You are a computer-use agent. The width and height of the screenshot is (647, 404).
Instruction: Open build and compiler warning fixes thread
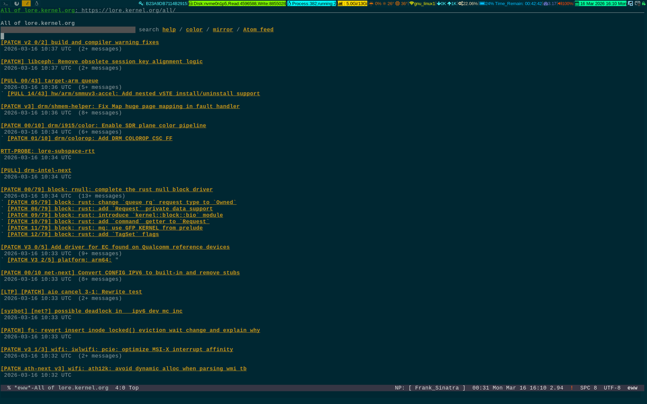point(80,43)
